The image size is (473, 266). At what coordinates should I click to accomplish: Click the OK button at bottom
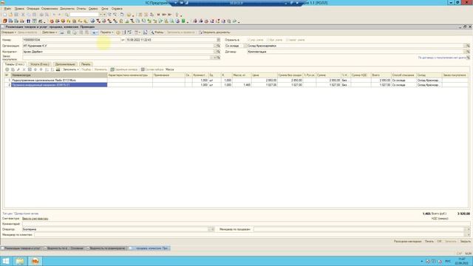point(439,242)
